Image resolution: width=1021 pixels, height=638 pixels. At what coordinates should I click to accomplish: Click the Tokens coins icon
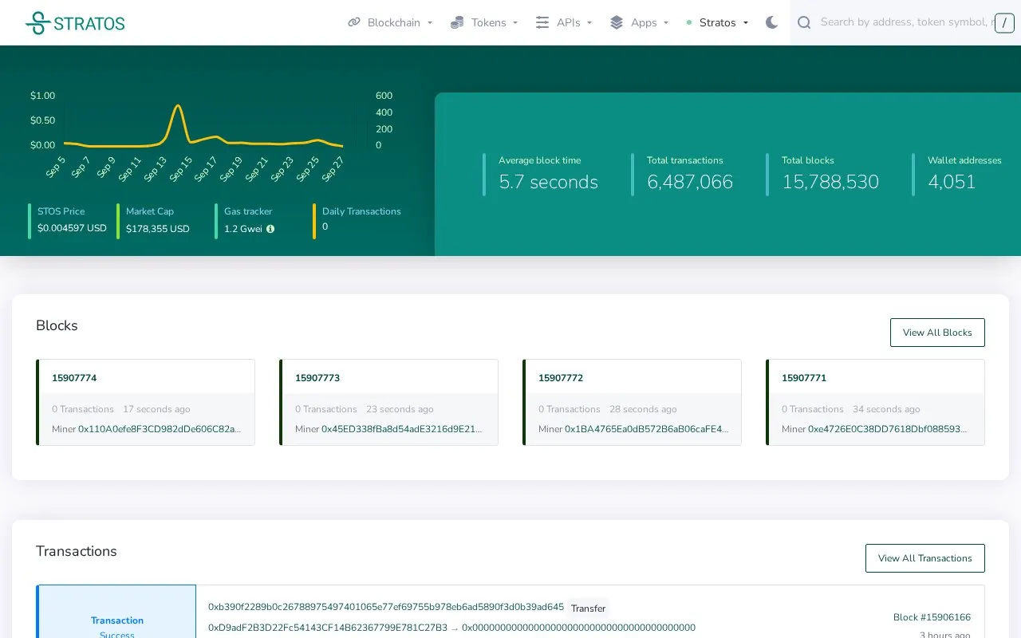(x=457, y=22)
